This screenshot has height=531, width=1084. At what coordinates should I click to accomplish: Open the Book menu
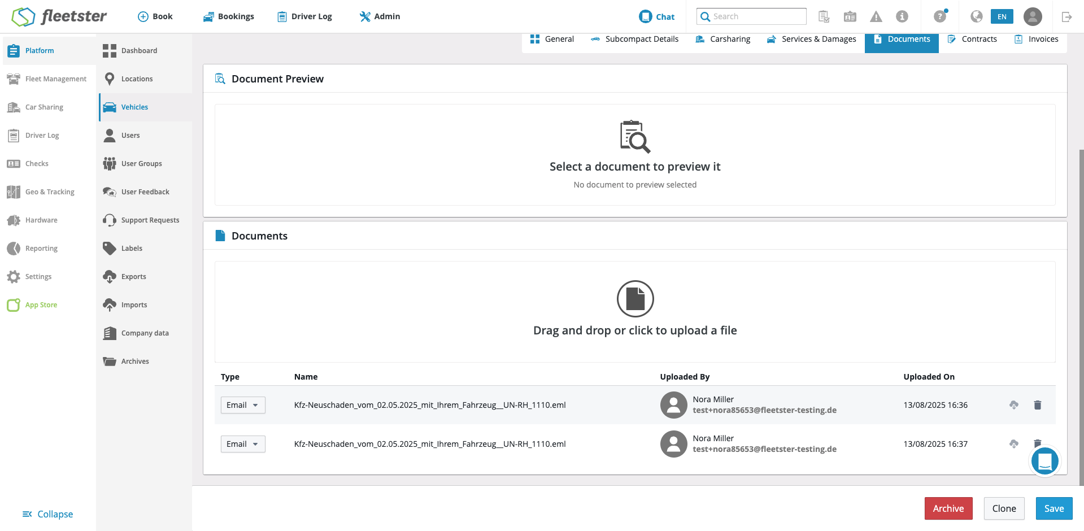155,16
